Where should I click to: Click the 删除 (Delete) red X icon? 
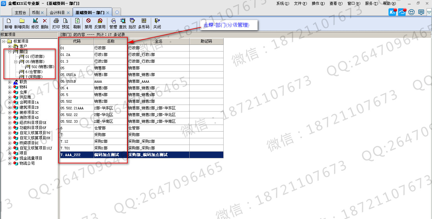pos(45,21)
